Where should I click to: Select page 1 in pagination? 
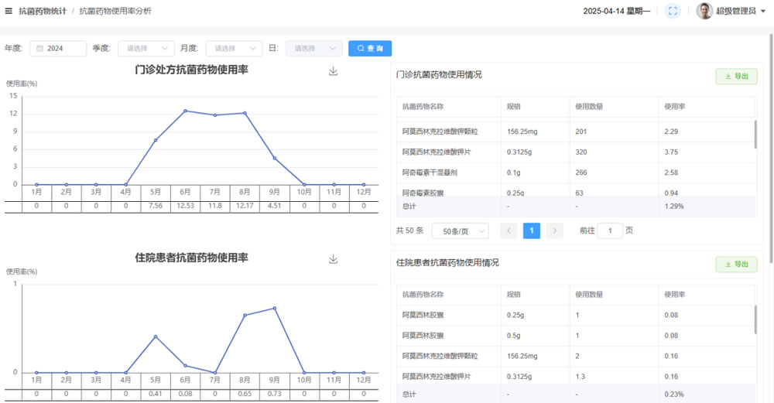pos(532,231)
